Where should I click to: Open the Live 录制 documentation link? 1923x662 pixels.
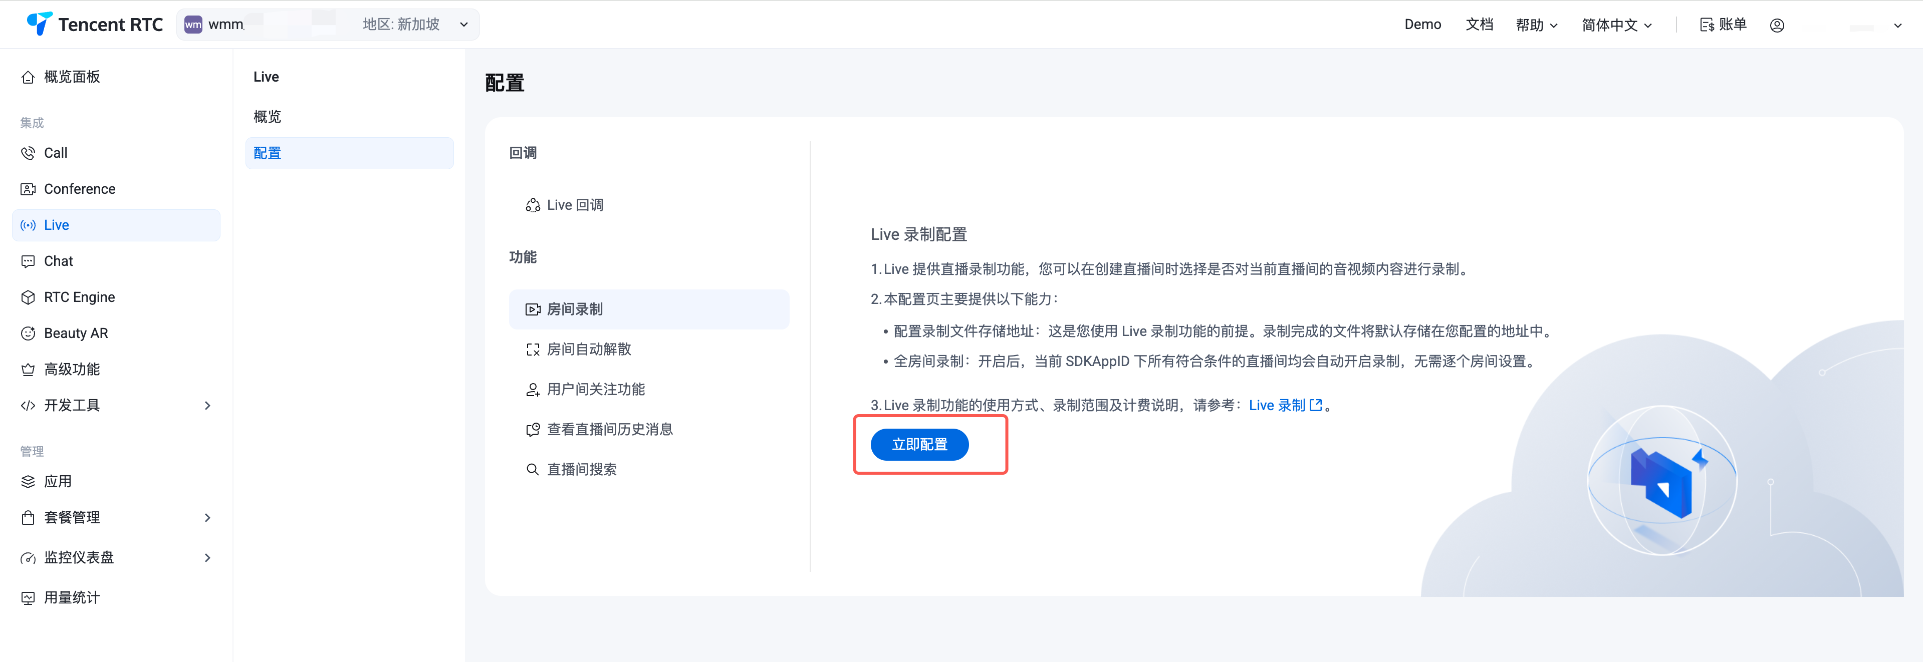(x=1284, y=405)
